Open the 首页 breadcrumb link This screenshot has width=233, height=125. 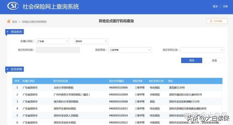pyautogui.click(x=15, y=22)
